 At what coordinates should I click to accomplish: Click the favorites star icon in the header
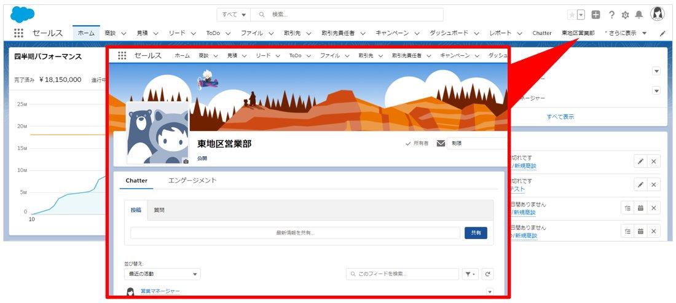click(x=572, y=15)
